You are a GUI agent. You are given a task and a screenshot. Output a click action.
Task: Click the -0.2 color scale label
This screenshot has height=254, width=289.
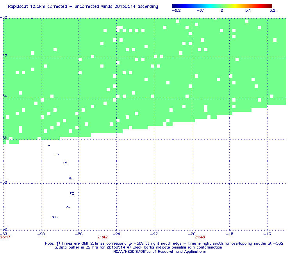tap(177, 11)
